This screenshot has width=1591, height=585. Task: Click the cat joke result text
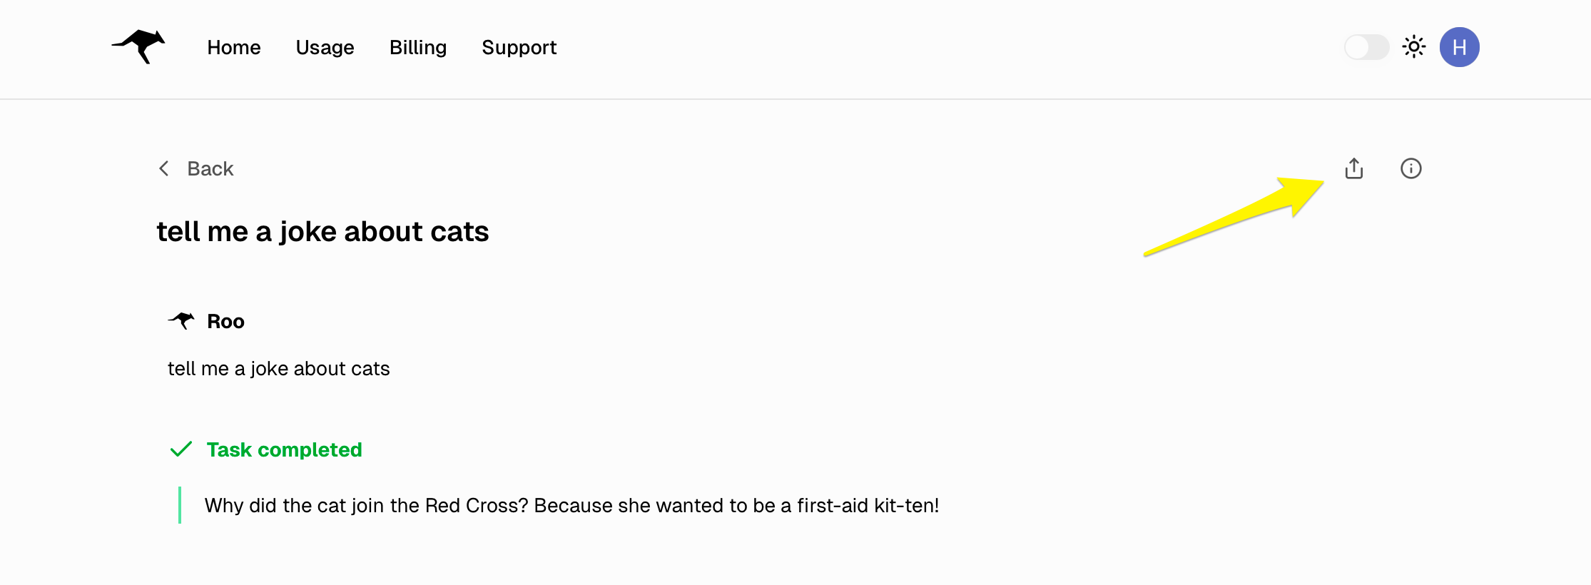pyautogui.click(x=571, y=505)
